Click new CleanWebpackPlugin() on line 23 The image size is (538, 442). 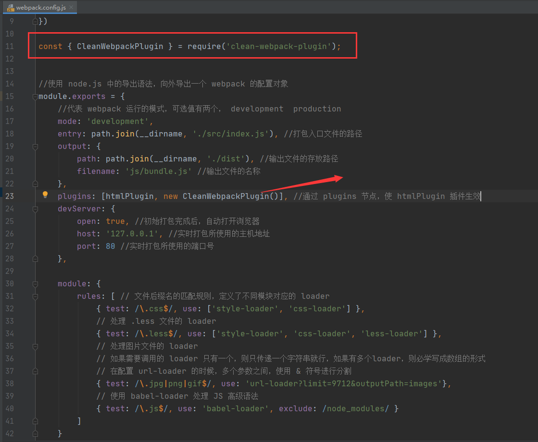[221, 196]
